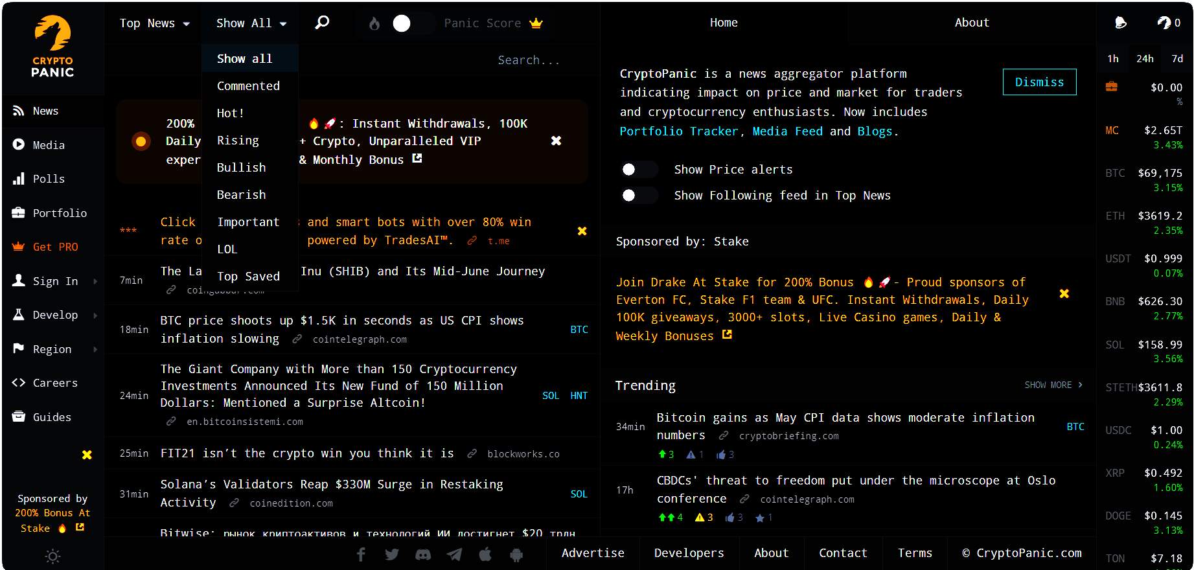Enable Show Following feed in Top News

639,195
